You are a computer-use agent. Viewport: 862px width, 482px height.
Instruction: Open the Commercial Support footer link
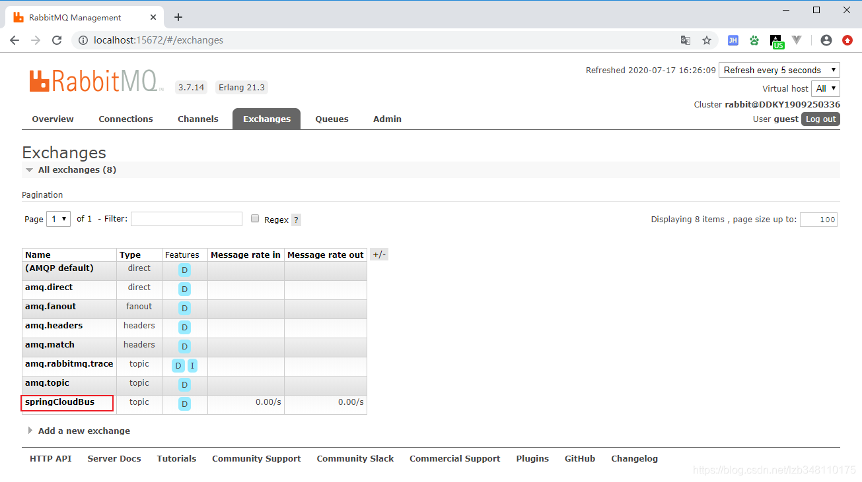click(455, 458)
